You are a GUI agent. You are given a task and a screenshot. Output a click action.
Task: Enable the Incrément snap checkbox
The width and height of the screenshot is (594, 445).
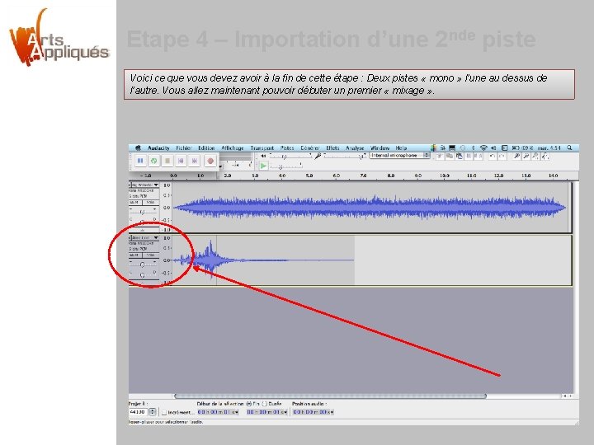pyautogui.click(x=164, y=412)
